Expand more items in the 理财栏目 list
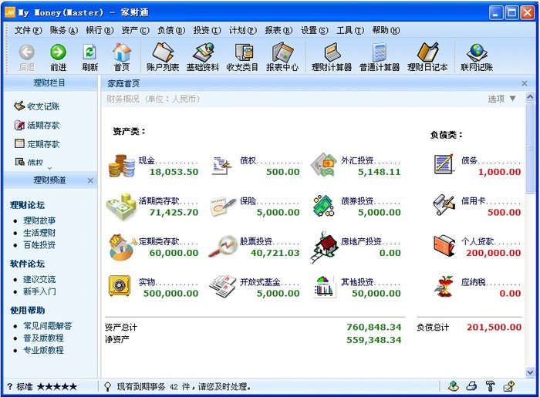 (x=49, y=167)
